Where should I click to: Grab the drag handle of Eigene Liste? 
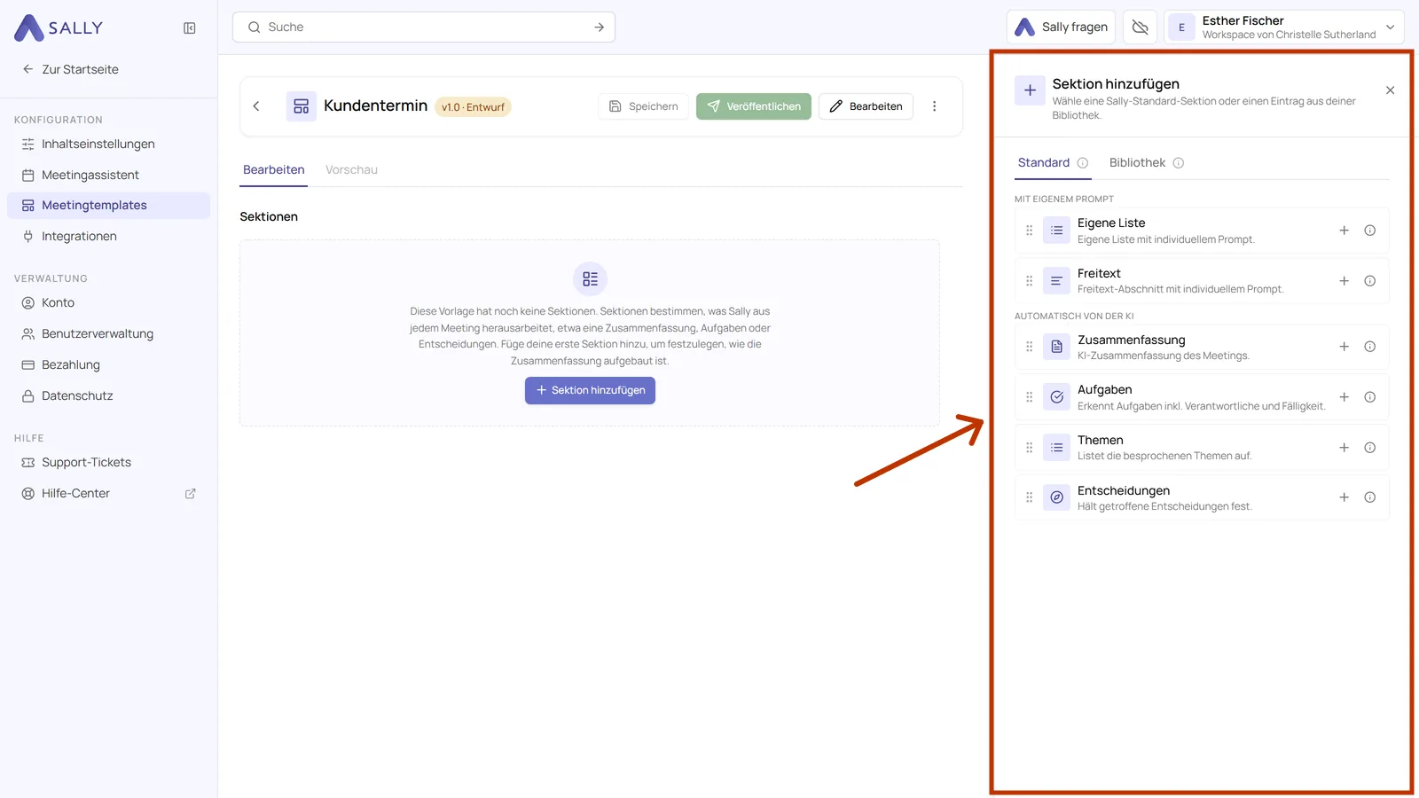[x=1030, y=231]
